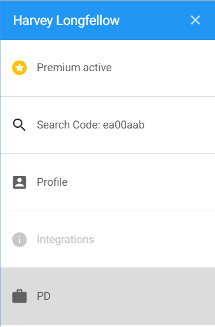Screen dimensions: 215x327
Task: Open the Premium active menu entry
Action: tap(108, 68)
